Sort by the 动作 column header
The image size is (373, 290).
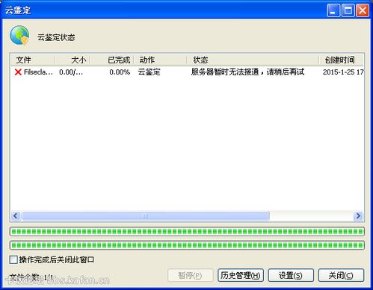pyautogui.click(x=161, y=60)
